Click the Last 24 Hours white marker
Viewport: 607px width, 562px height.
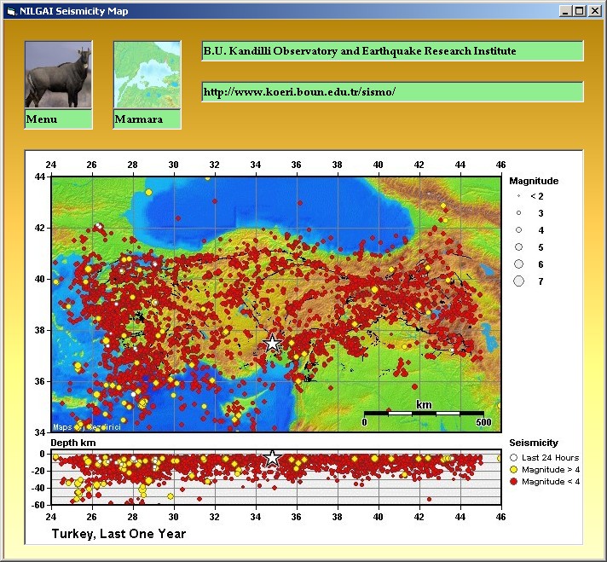pos(513,458)
